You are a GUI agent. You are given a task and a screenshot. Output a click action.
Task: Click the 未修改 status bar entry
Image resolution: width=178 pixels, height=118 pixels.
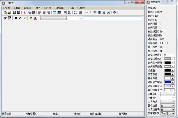point(78,114)
